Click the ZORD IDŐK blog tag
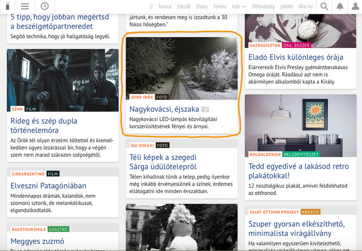362x251 pixels. click(x=142, y=97)
